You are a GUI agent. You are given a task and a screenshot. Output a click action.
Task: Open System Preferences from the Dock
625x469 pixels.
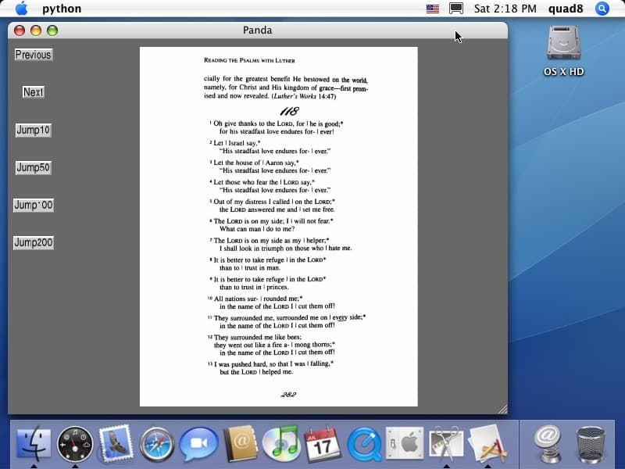[405, 443]
